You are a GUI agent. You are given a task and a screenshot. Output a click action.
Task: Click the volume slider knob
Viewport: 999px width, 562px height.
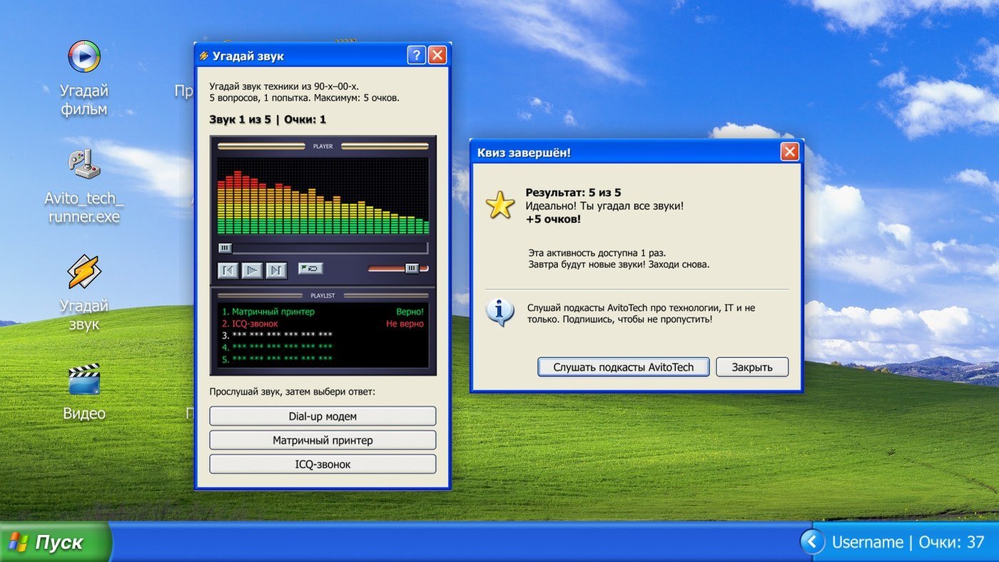[x=412, y=268]
